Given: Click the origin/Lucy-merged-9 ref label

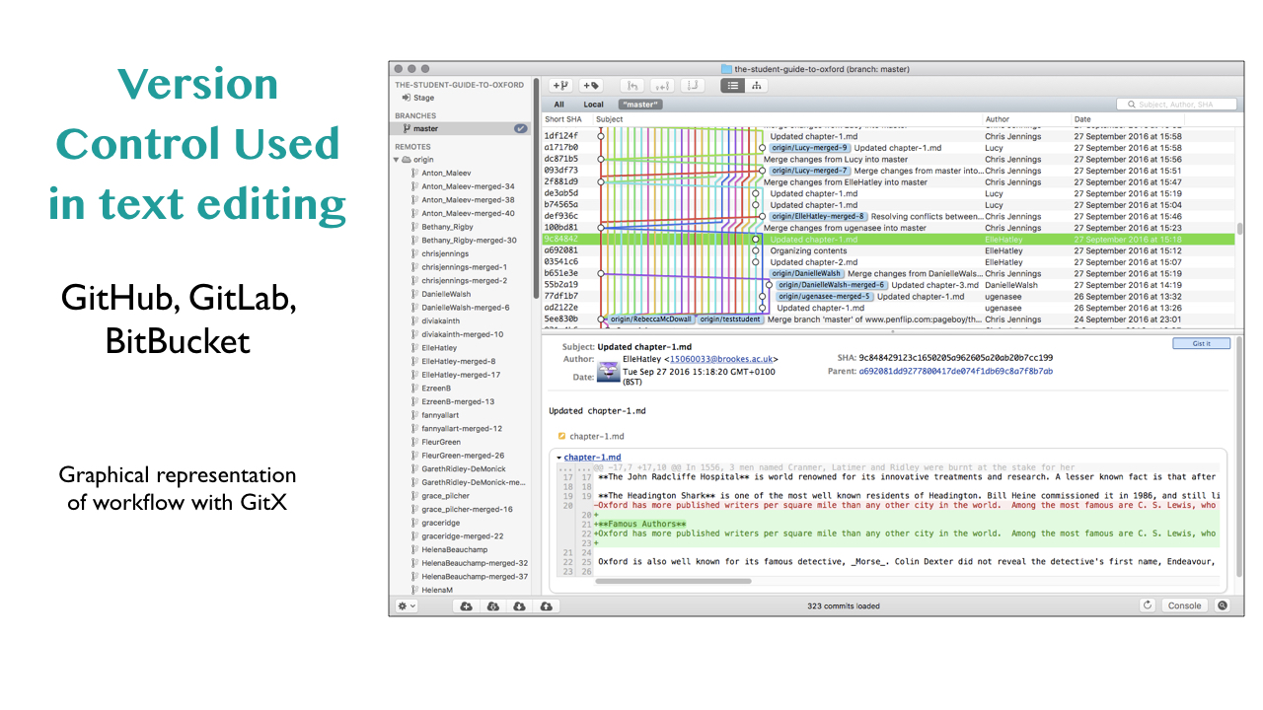Looking at the screenshot, I should (x=810, y=148).
